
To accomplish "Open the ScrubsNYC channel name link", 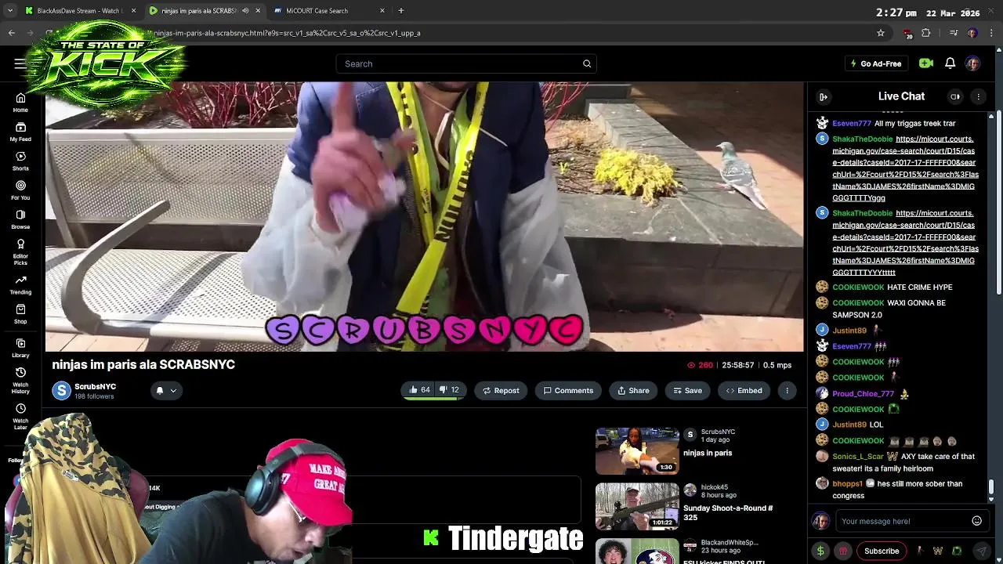I will pyautogui.click(x=95, y=386).
